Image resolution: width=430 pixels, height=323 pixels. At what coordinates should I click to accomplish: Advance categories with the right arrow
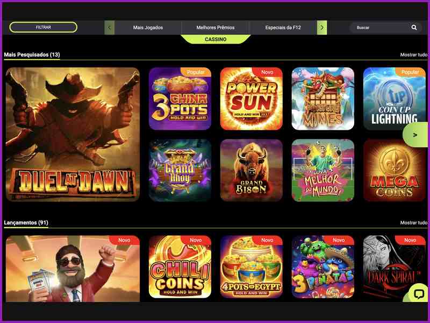[321, 27]
